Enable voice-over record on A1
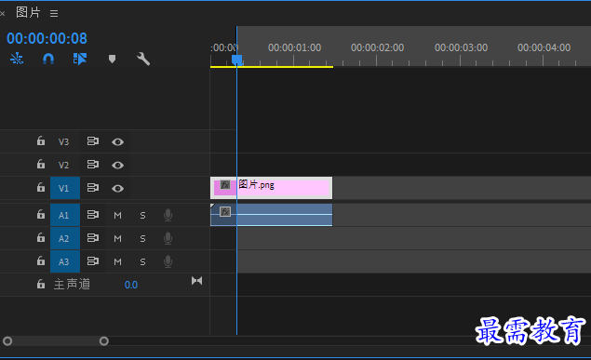591x360 pixels. click(168, 215)
